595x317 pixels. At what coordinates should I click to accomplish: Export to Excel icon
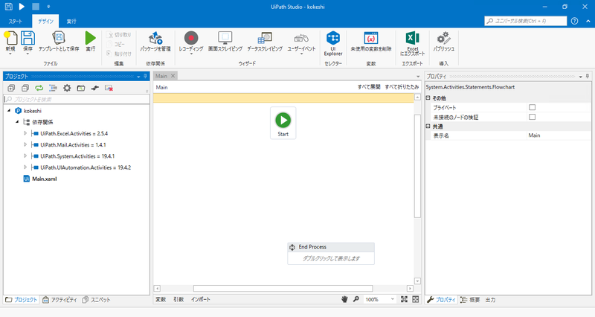pos(413,38)
